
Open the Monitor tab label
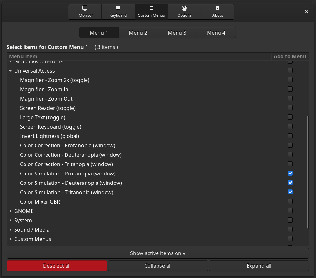[86, 15]
